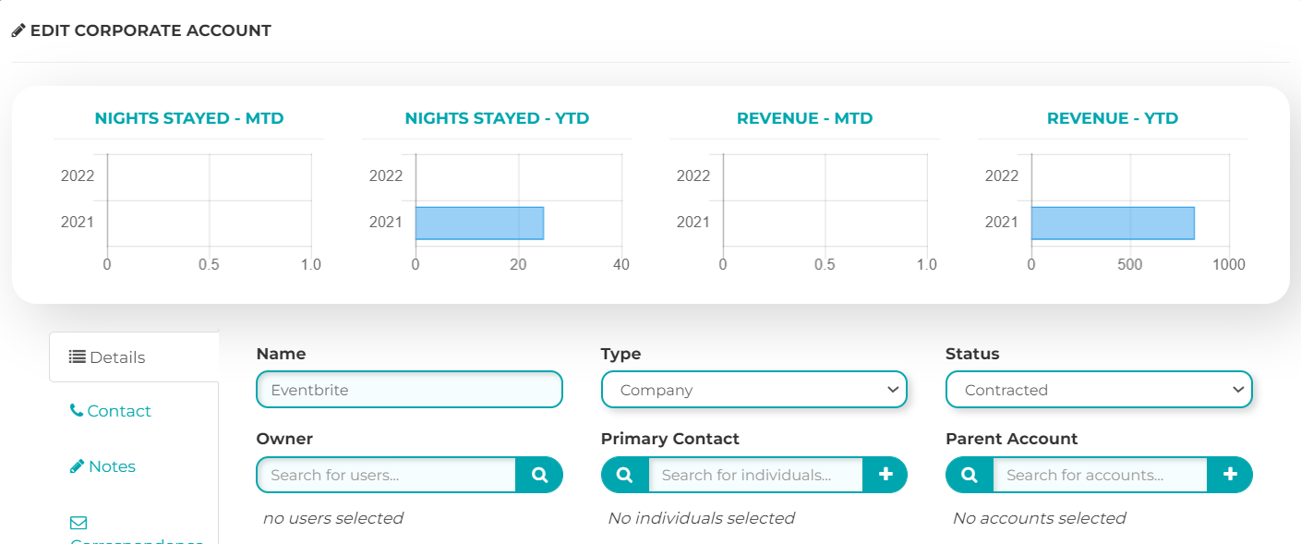Viewport: 1301px width, 544px height.
Task: Click the 'No individuals selected' text
Action: pos(702,518)
